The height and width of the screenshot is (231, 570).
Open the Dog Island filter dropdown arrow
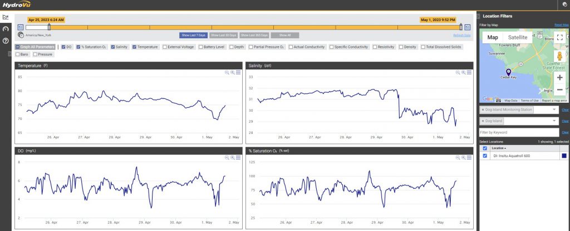554,120
